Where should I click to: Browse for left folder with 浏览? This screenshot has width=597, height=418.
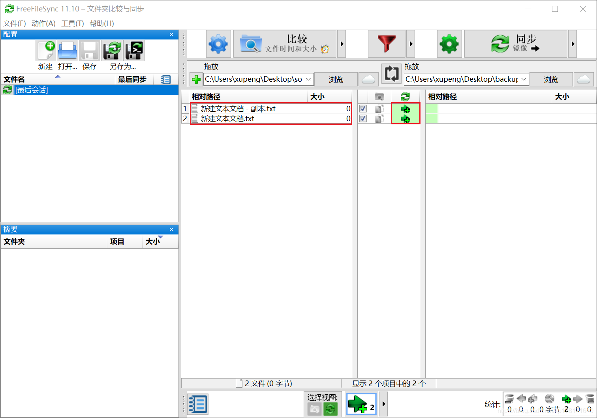(336, 79)
